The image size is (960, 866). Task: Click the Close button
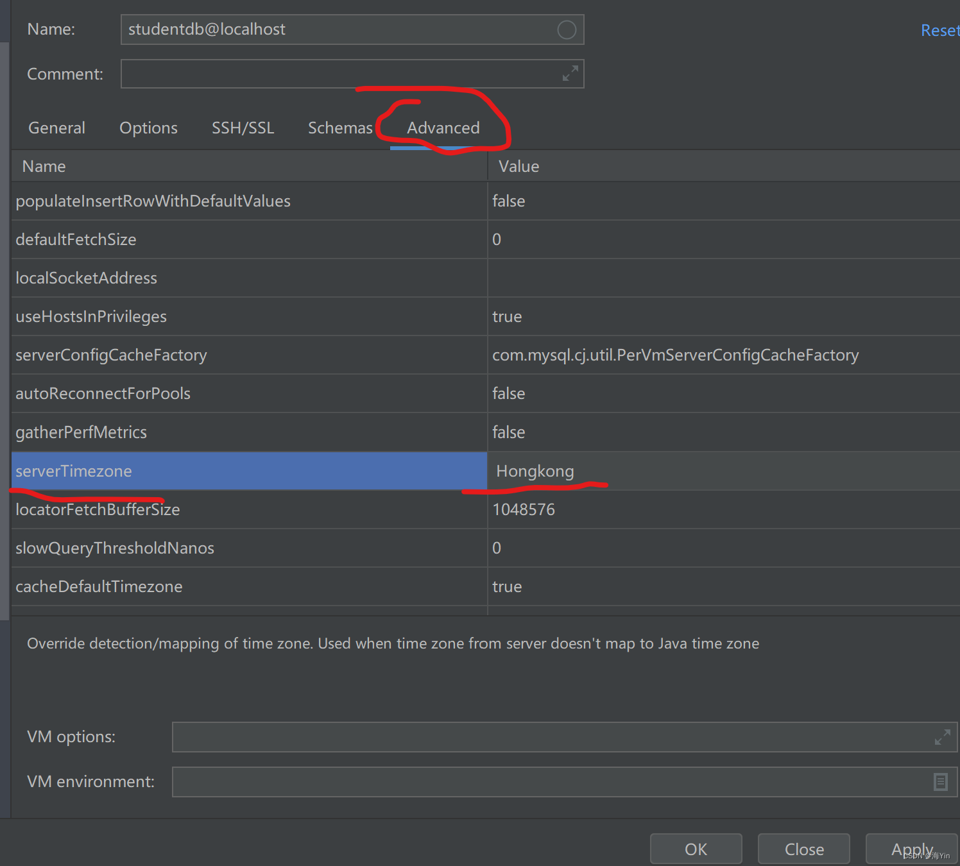click(x=804, y=849)
